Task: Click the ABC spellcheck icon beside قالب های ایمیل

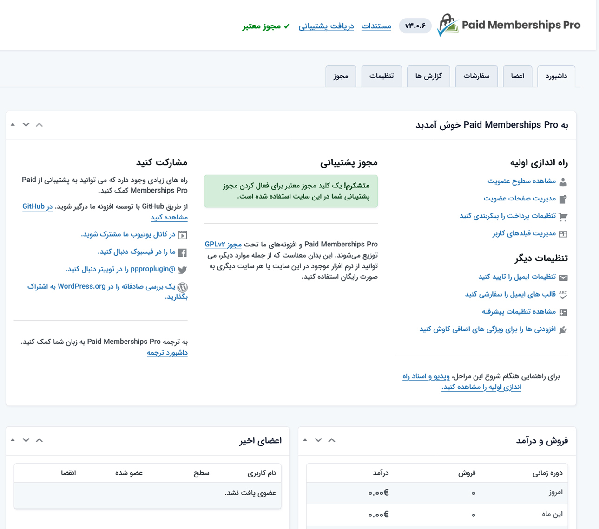Action: [x=563, y=295]
